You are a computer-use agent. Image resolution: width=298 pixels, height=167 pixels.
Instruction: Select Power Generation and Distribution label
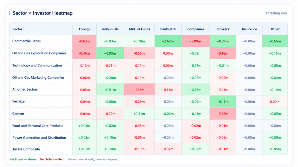coord(39,138)
